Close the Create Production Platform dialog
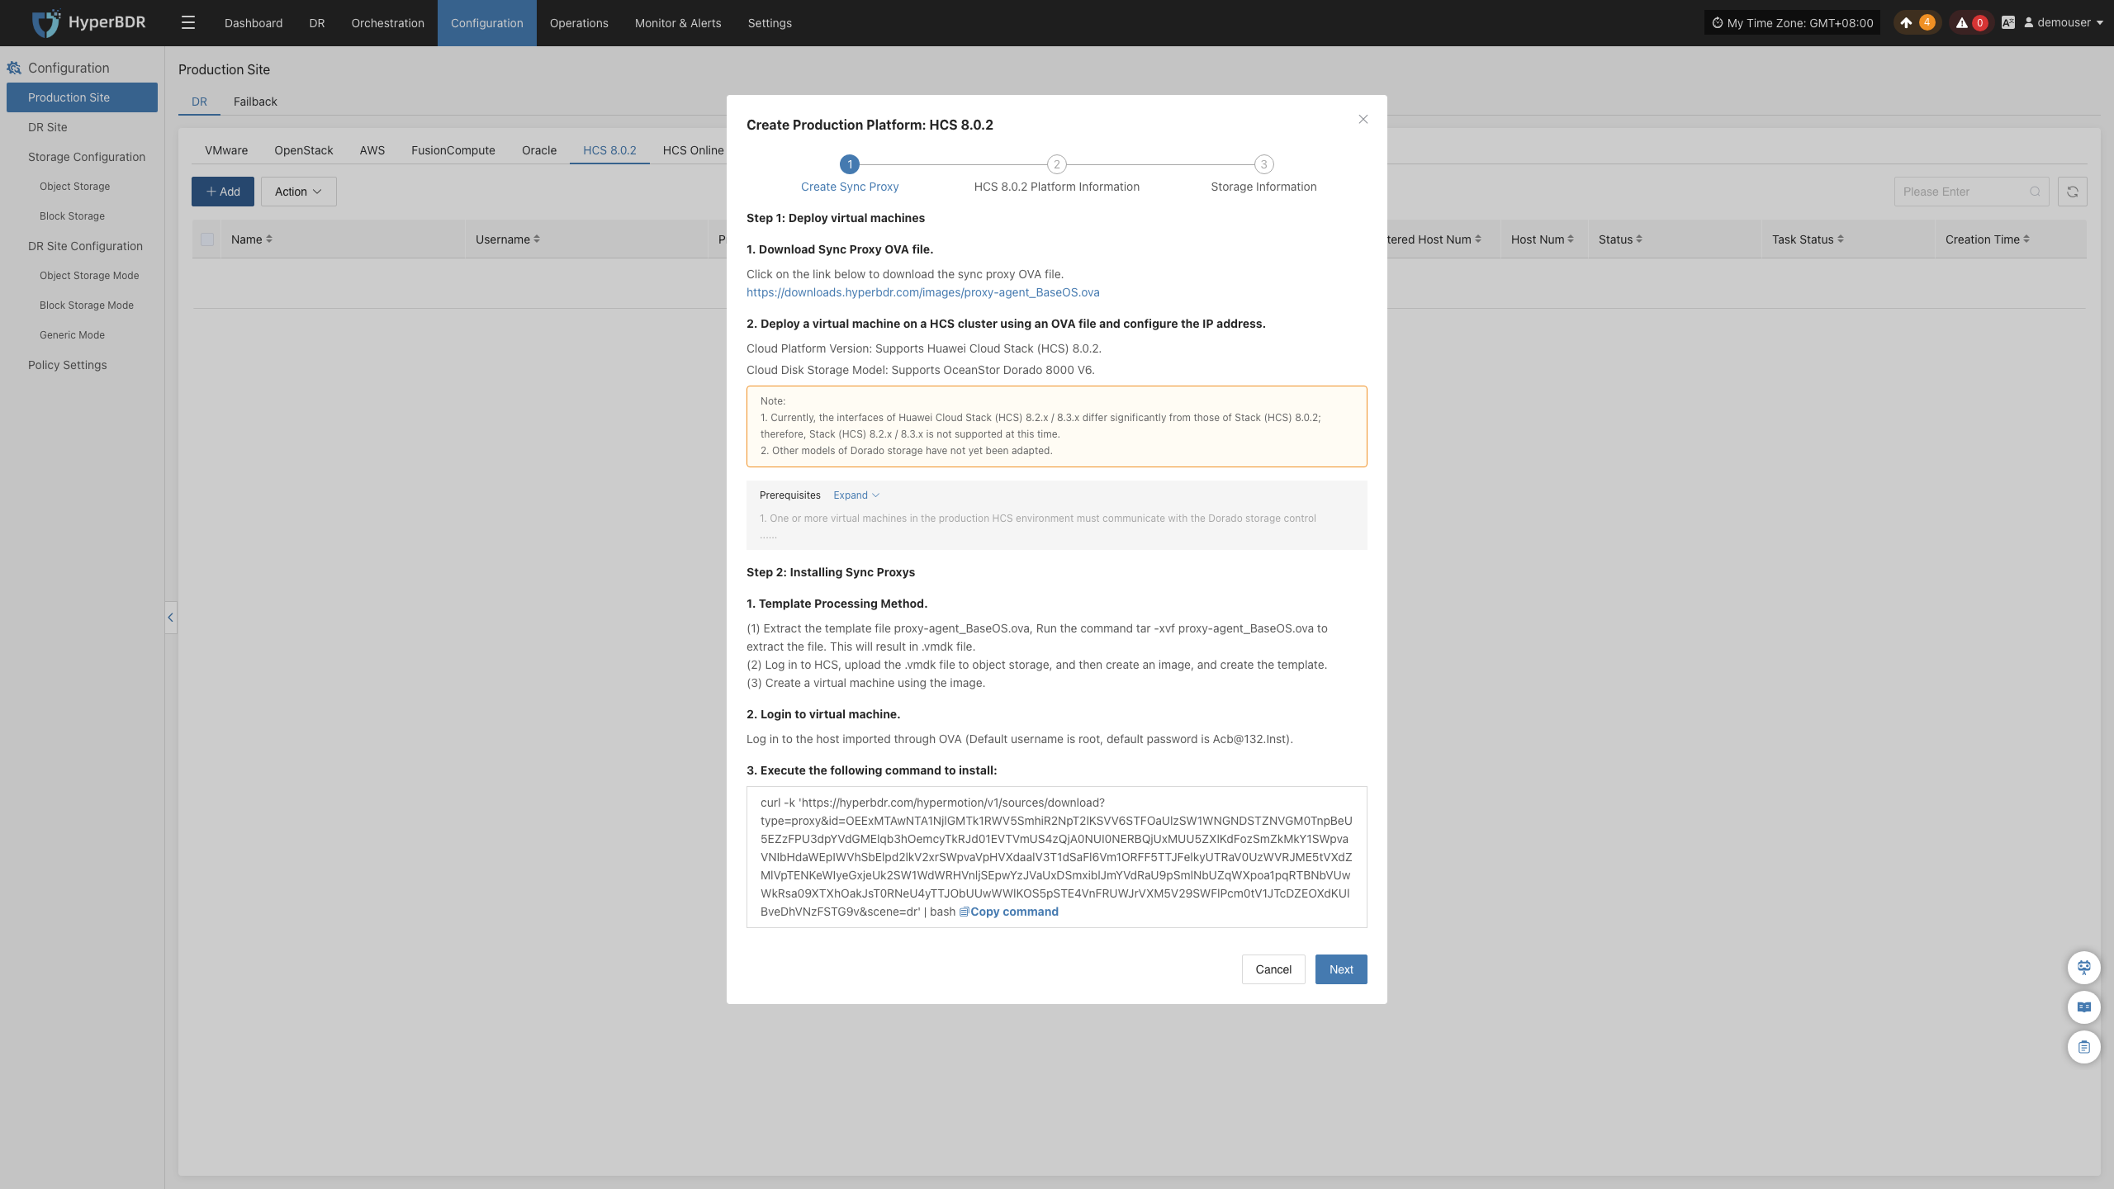This screenshot has width=2114, height=1189. [1363, 120]
